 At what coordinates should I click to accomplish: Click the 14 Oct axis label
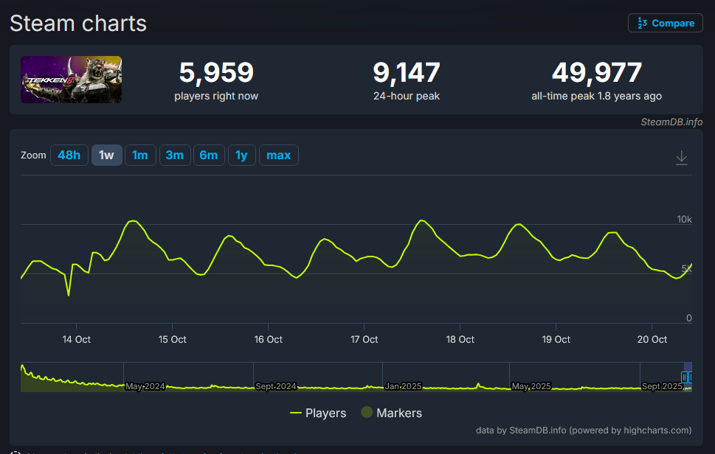77,339
